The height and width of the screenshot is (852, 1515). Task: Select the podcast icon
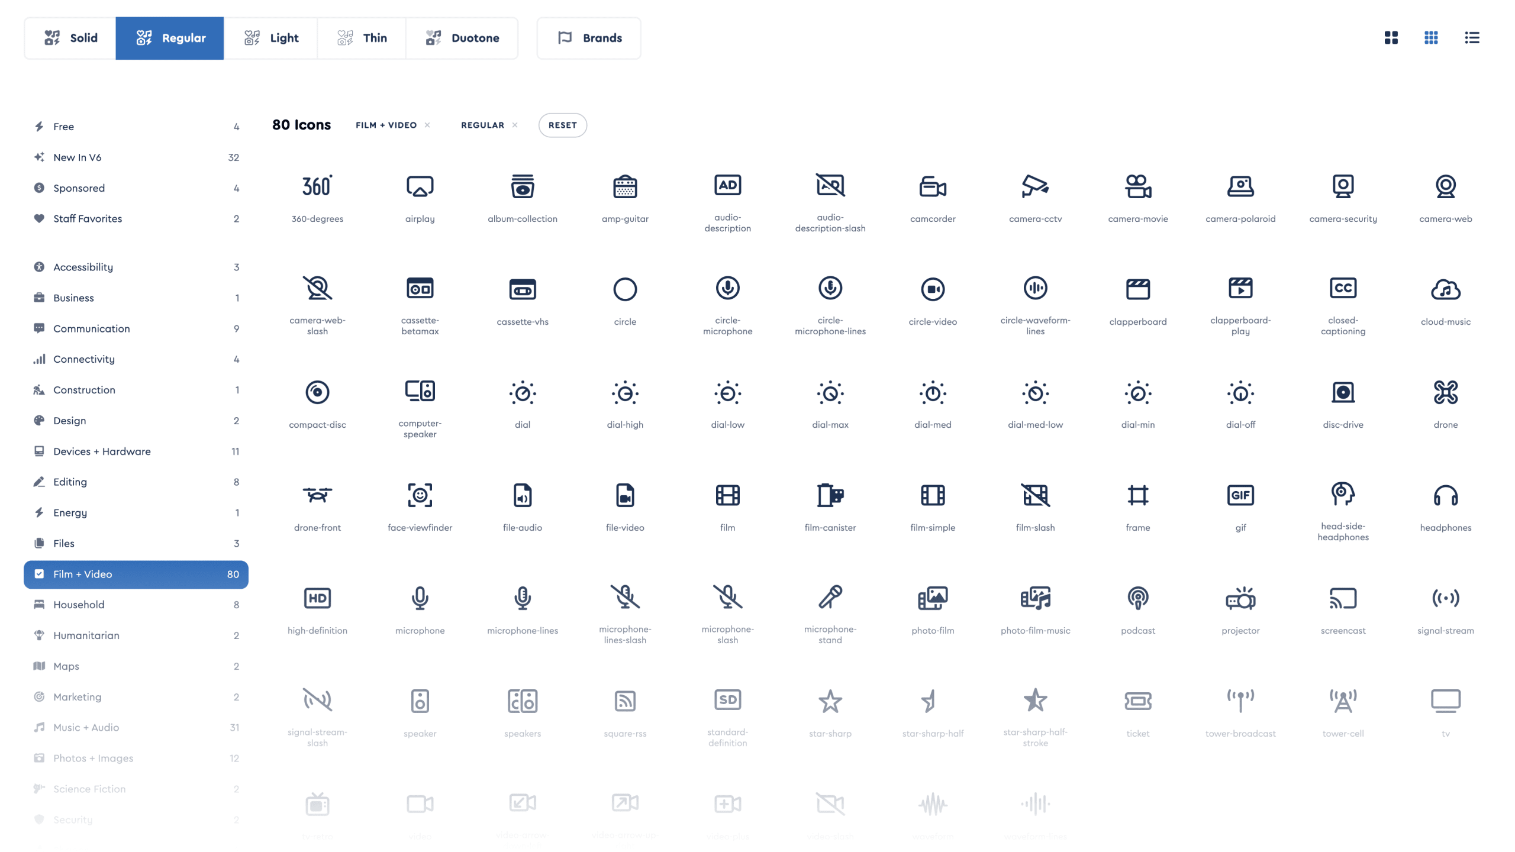[x=1137, y=599]
